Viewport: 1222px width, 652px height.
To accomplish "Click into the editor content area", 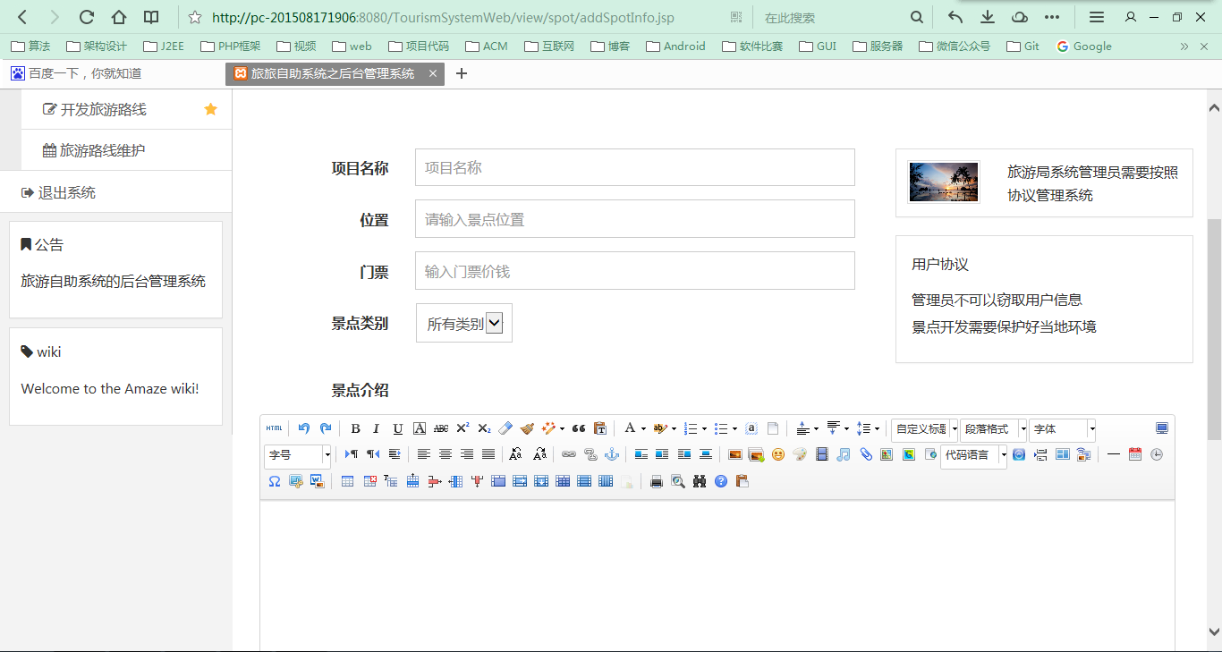I will [x=717, y=575].
